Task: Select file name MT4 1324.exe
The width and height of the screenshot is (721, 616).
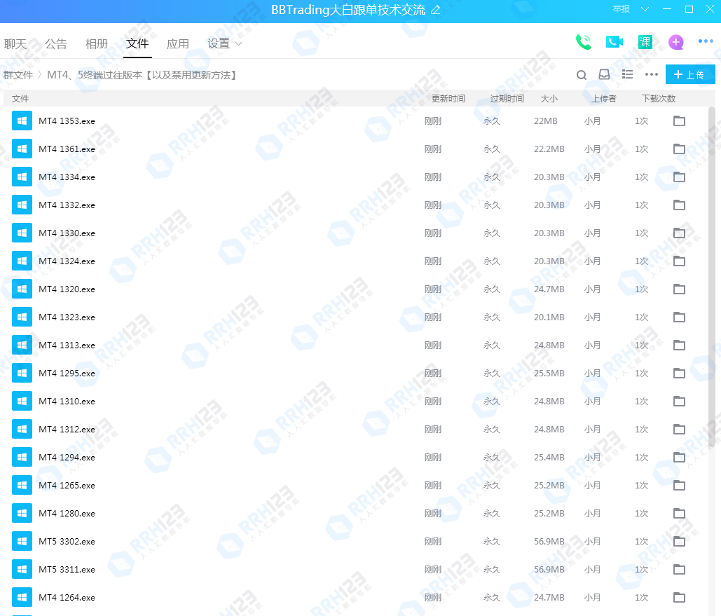Action: pyautogui.click(x=67, y=261)
